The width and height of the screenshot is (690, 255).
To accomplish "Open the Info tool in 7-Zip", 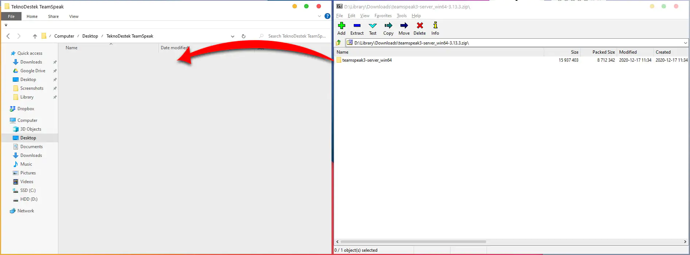I will click(435, 28).
